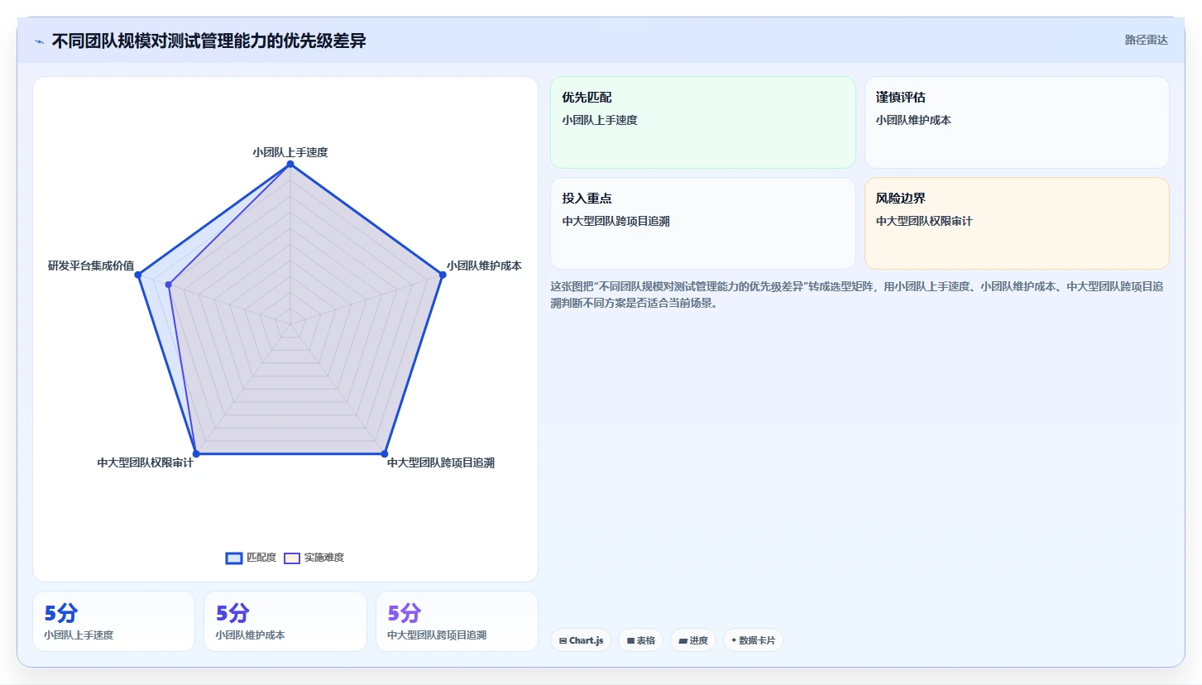Click radar point at 中大型团队跨项目追溯 vertex

(385, 453)
